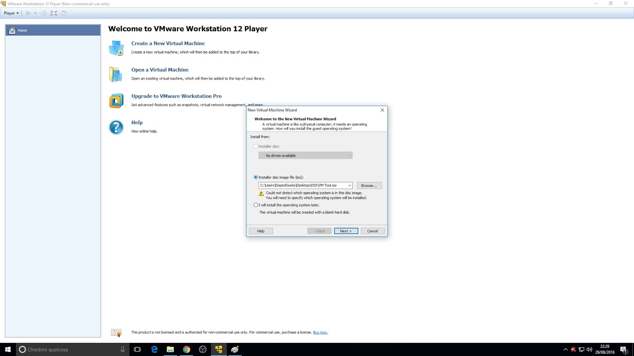Click the network tray icon

581,349
